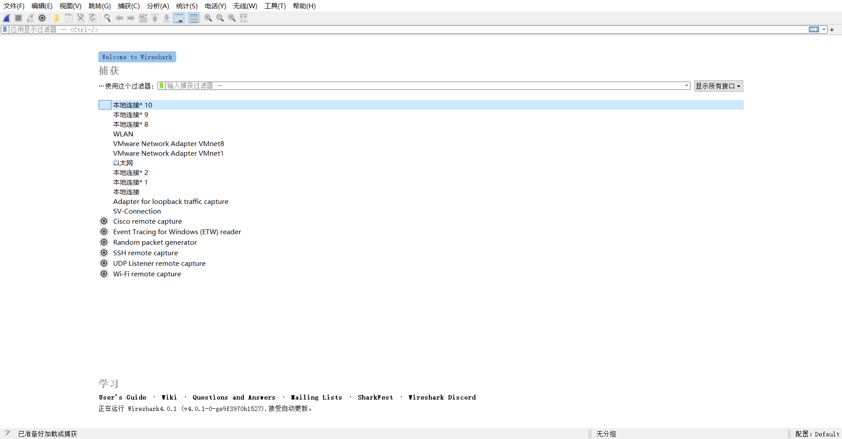
Task: Open the 分析(A) menu
Action: (x=158, y=6)
